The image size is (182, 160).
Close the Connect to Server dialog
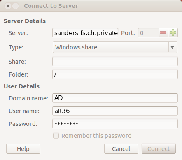[x=8, y=6]
